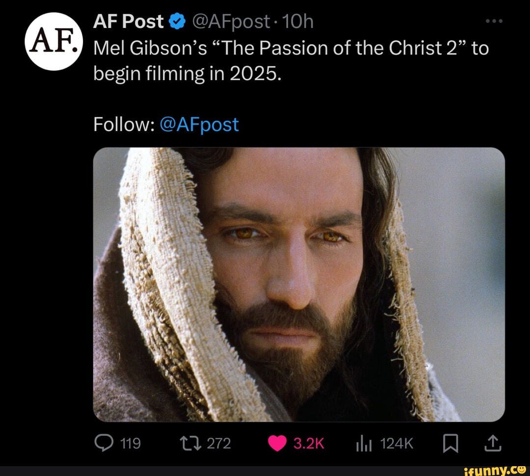Image resolution: width=530 pixels, height=476 pixels.
Task: Click the reply speech bubble icon
Action: (104, 443)
